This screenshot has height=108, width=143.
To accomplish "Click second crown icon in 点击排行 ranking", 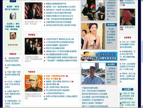I will pos(121,103).
